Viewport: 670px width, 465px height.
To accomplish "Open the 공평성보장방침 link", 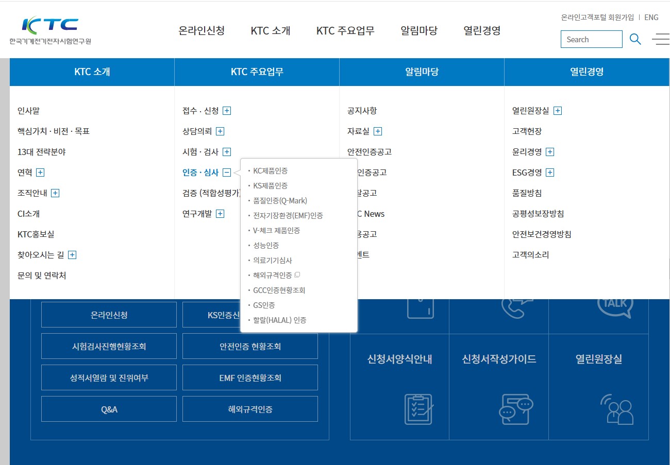I will (x=538, y=214).
